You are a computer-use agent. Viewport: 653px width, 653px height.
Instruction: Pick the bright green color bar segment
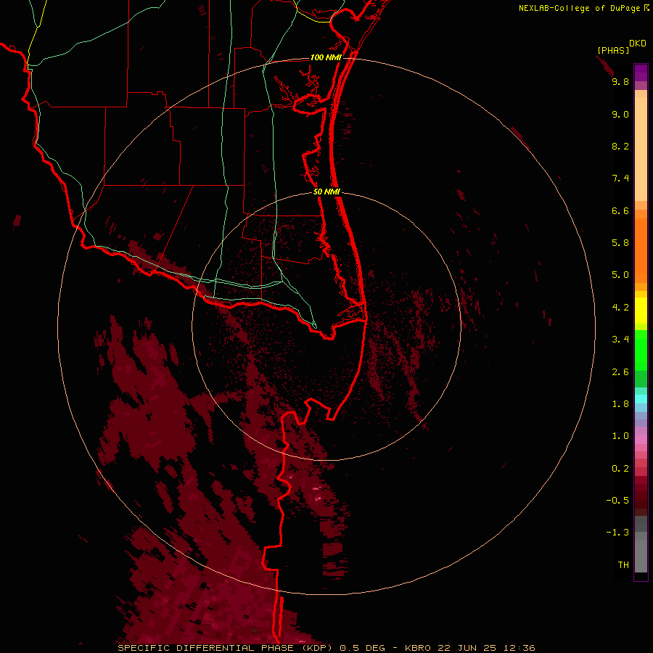pyautogui.click(x=641, y=350)
